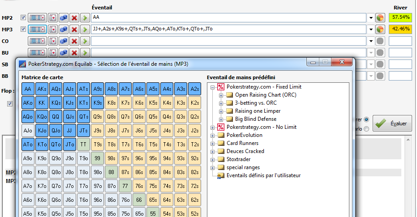Randomize MP3 hand with dice icon

coord(64,29)
